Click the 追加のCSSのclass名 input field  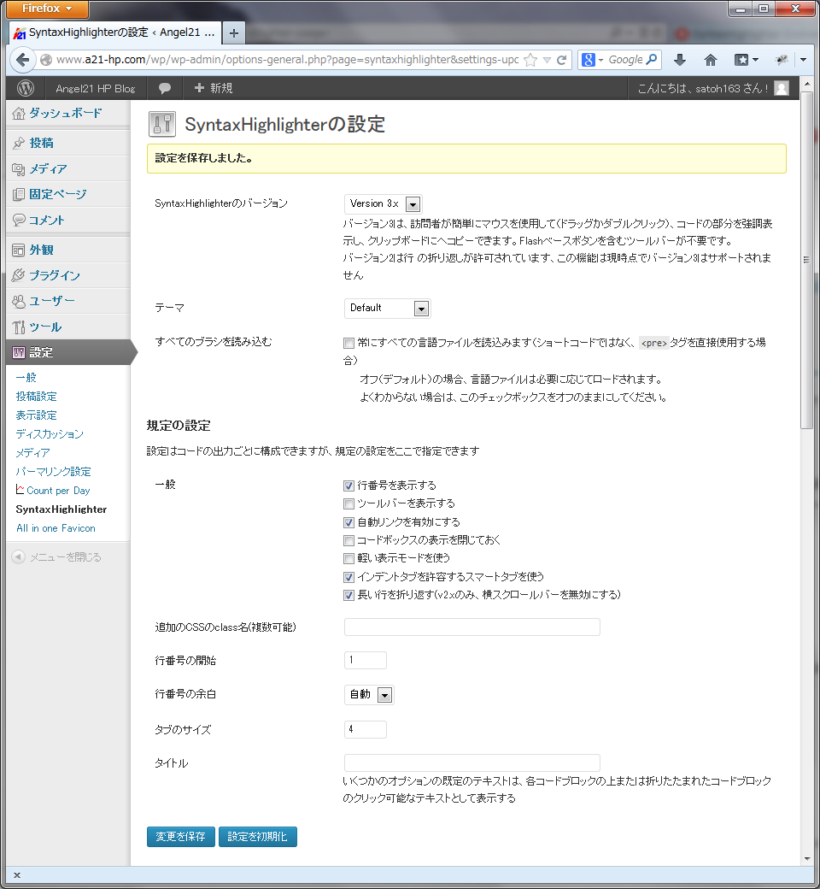[x=472, y=627]
